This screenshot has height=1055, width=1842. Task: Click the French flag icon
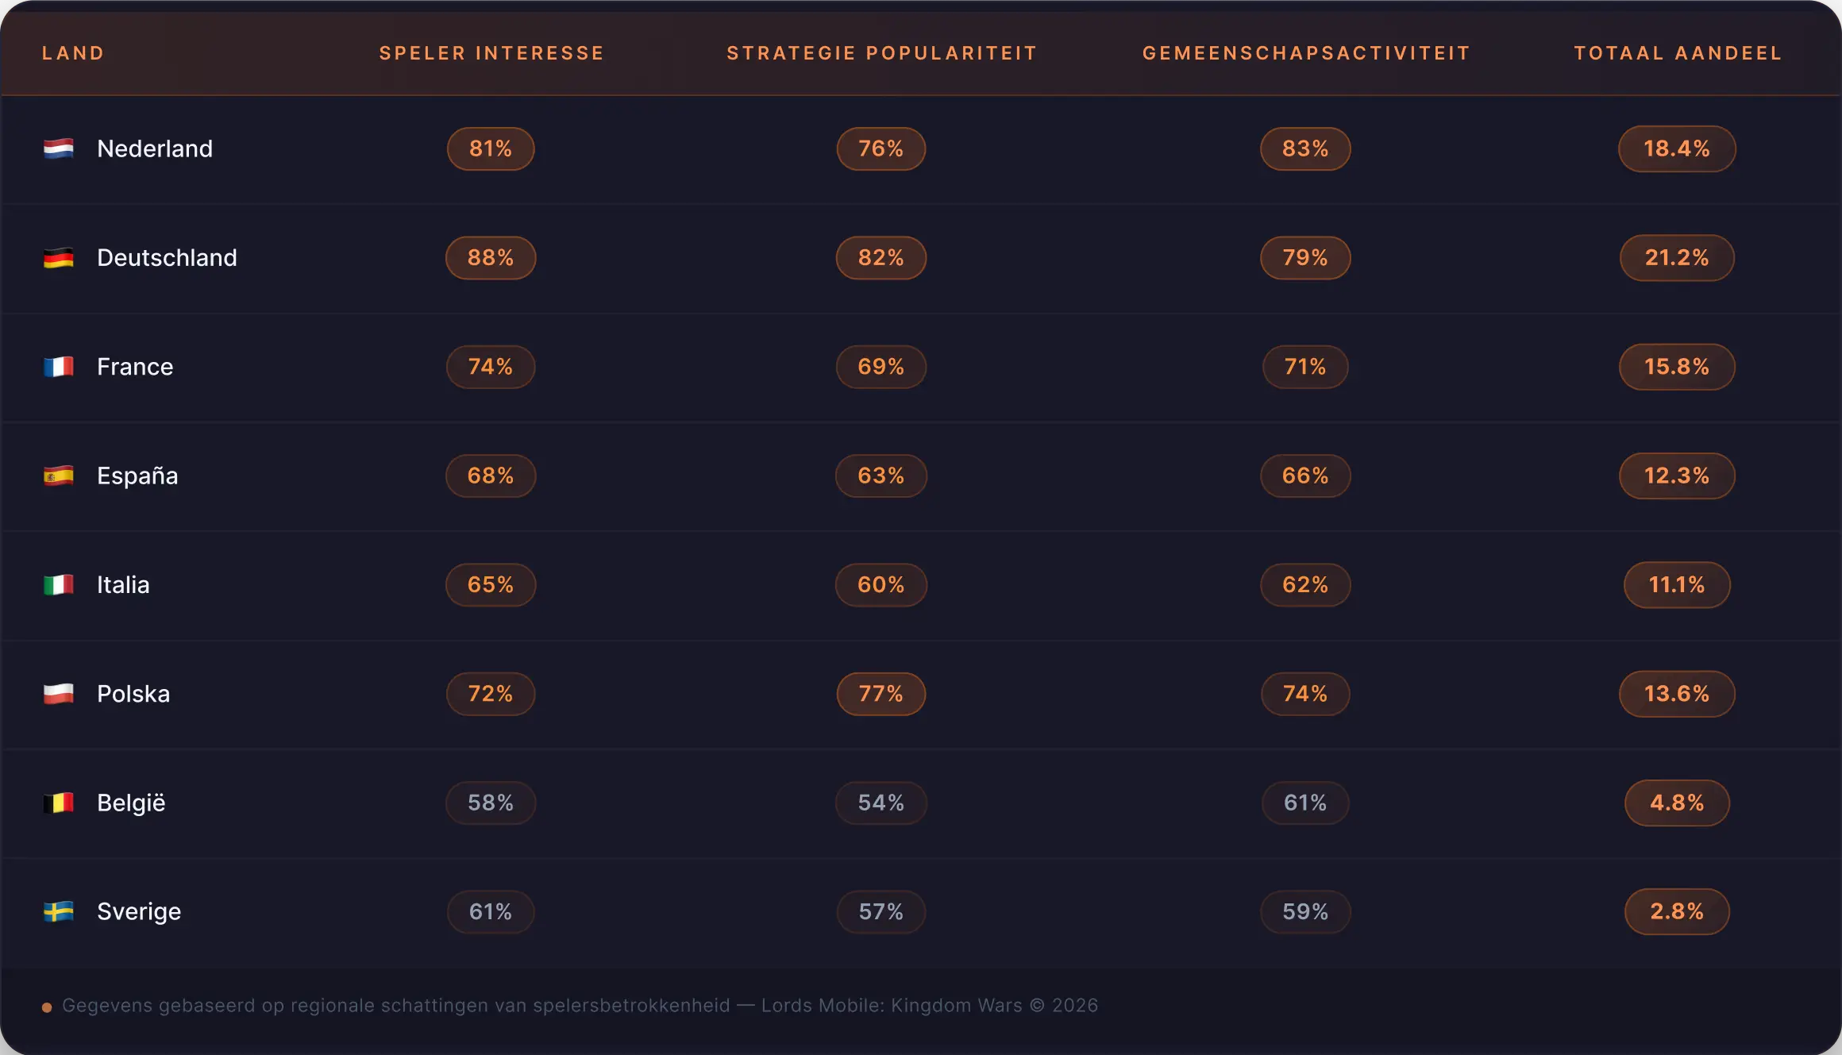coord(58,367)
